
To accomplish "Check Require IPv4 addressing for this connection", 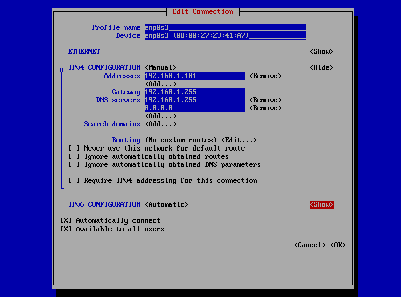I will point(74,180).
